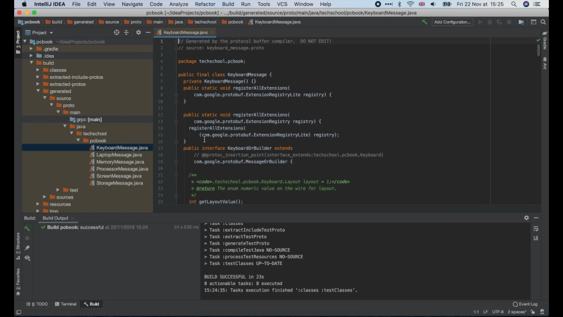563x317 pixels.
Task: Open the Navigate menu
Action: (x=132, y=4)
